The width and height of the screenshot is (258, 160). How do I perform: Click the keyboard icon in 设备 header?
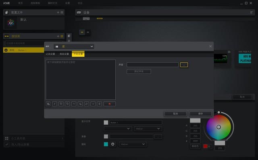(x=79, y=12)
